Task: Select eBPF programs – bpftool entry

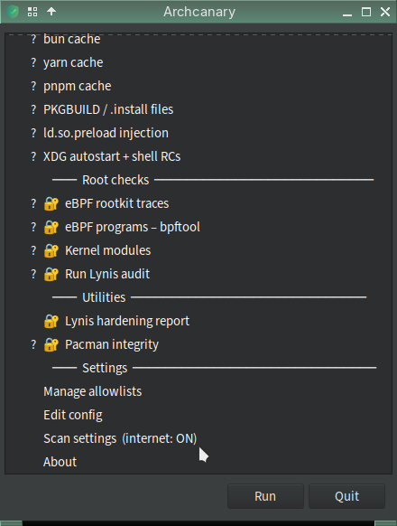Action: click(x=133, y=227)
